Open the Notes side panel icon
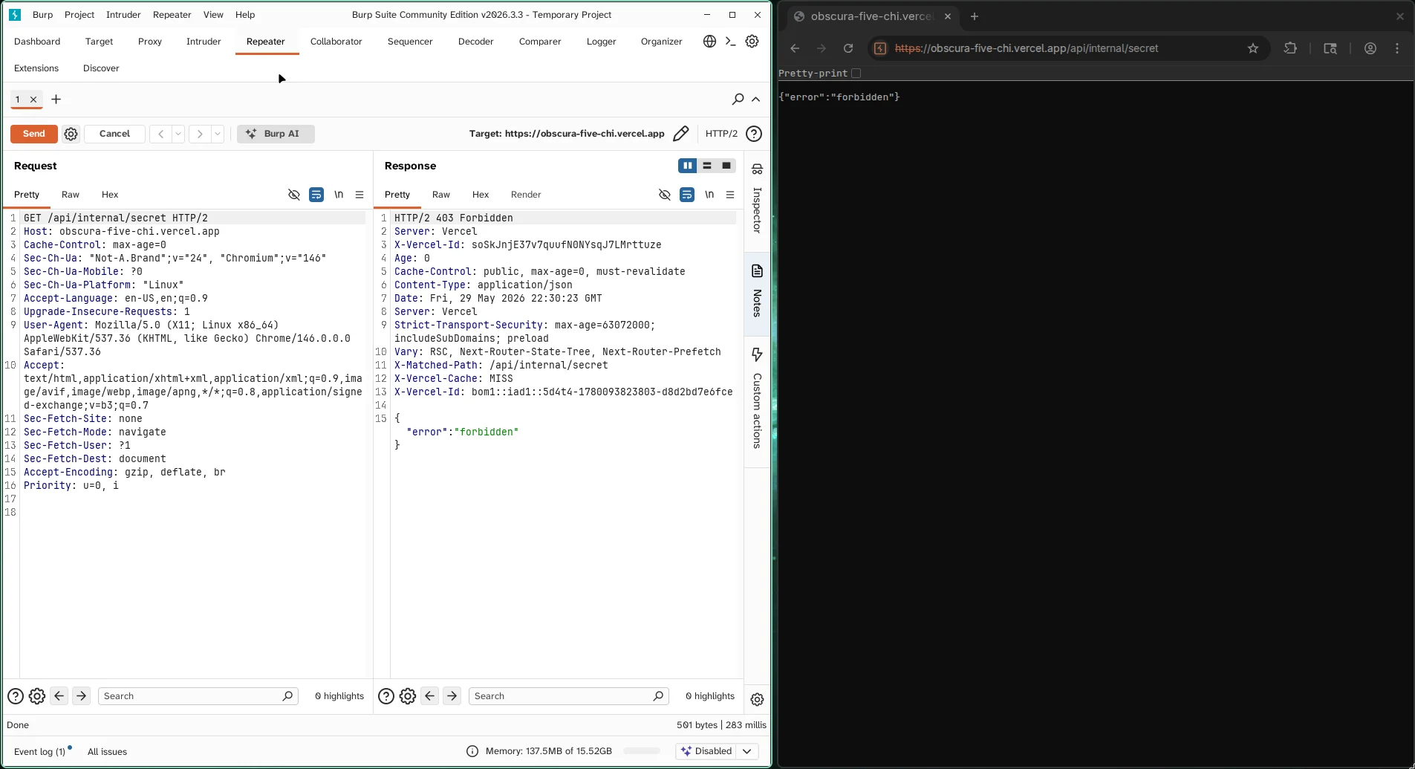Image resolution: width=1415 pixels, height=769 pixels. click(x=757, y=271)
